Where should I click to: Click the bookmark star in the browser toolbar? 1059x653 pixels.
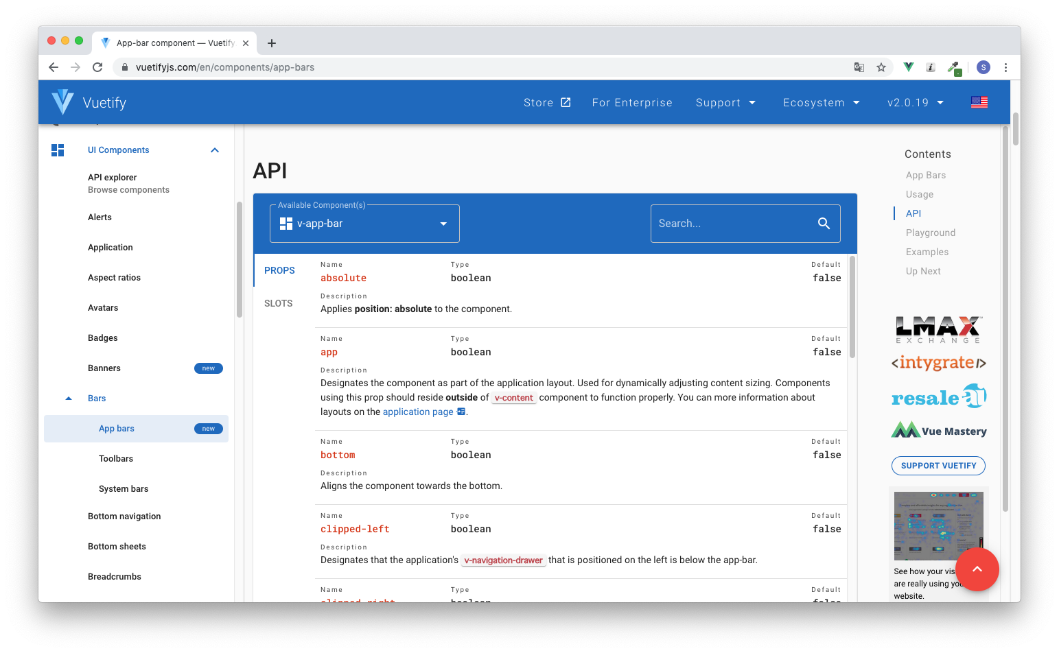[x=881, y=67]
